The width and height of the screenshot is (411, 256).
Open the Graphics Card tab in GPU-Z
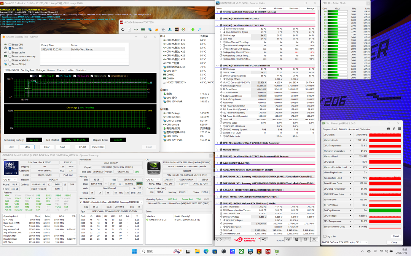(330, 129)
